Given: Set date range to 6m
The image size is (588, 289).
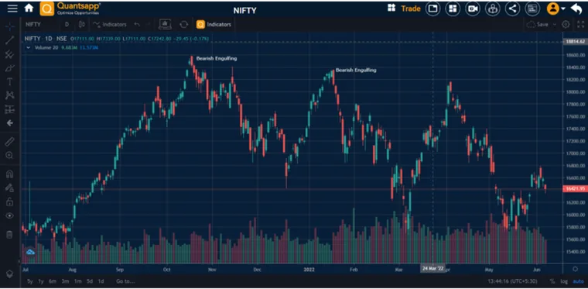Looking at the screenshot, I should [53, 281].
